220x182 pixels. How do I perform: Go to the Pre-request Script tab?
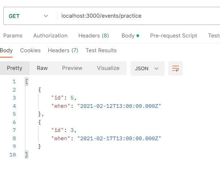pos(173,36)
